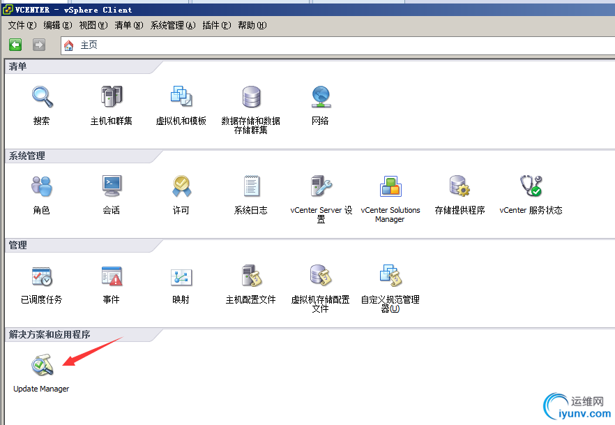The width and height of the screenshot is (615, 425).
Task: Open the 系统日志 system logs icon
Action: pyautogui.click(x=251, y=186)
